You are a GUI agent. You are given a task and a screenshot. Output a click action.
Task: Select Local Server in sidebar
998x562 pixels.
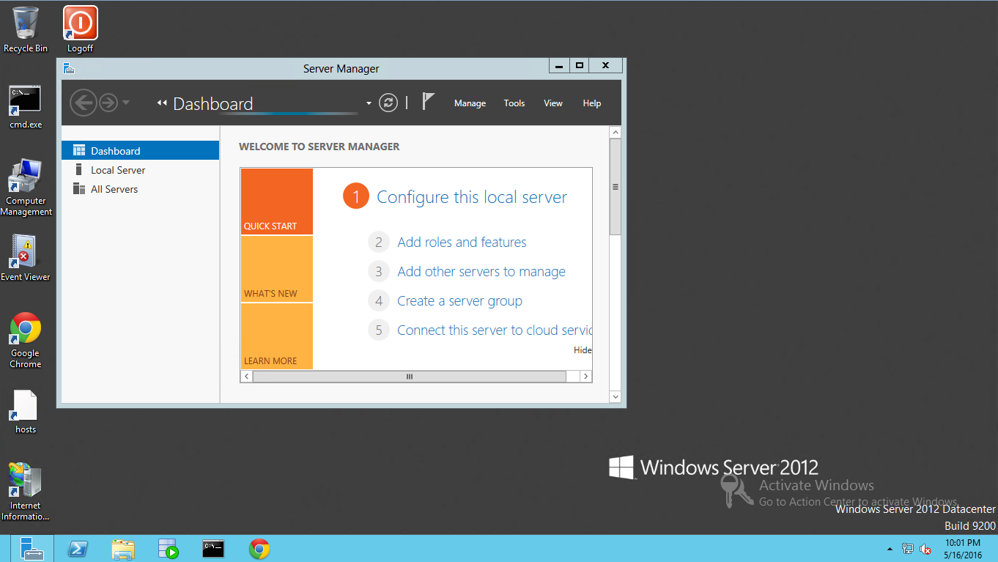pyautogui.click(x=141, y=170)
